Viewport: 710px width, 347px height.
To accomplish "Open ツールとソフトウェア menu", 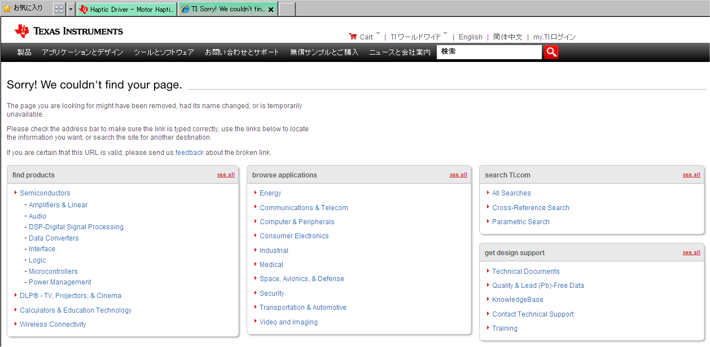I will pos(164,52).
